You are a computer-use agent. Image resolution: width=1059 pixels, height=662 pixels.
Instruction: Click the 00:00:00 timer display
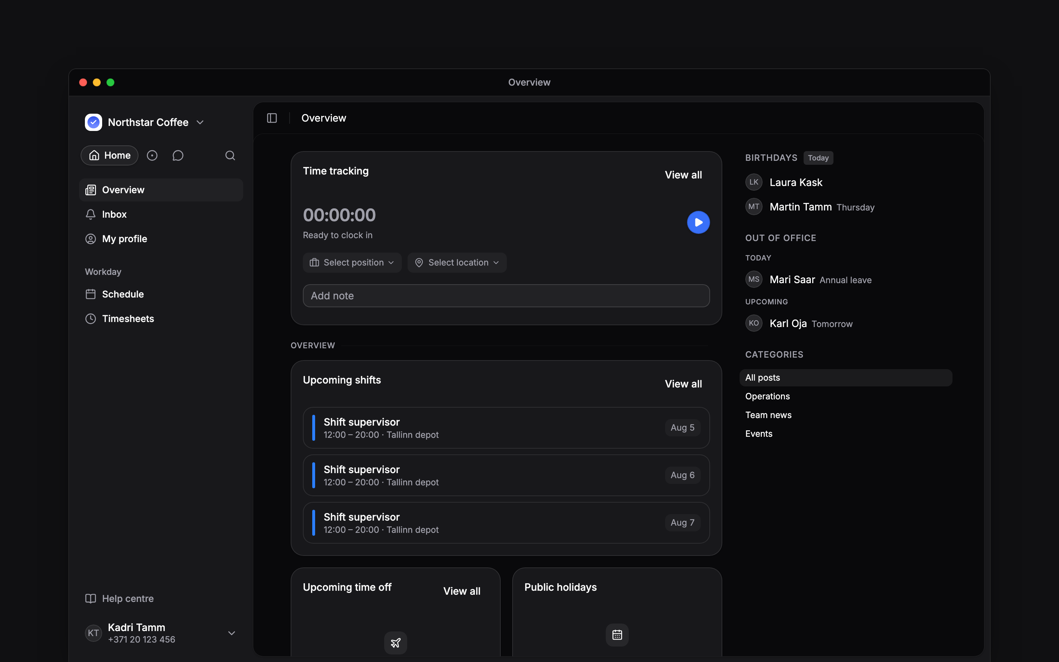coord(339,216)
